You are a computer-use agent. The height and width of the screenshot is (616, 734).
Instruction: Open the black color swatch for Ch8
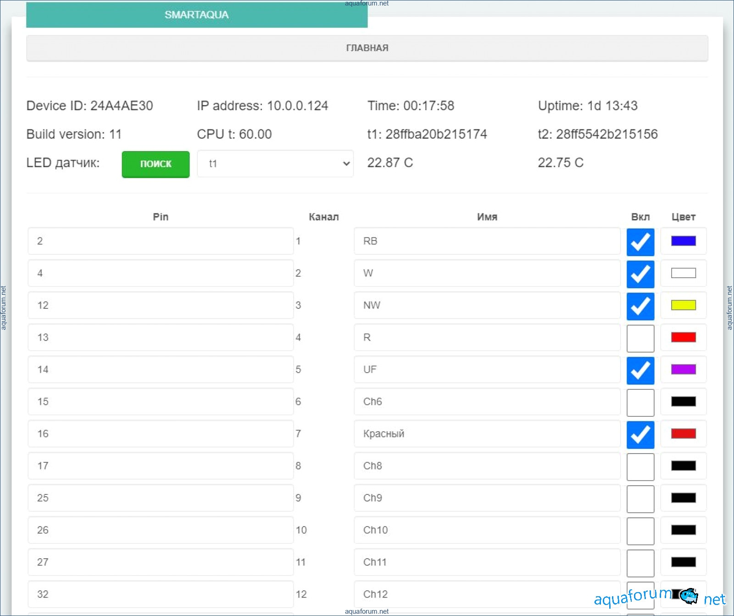[x=683, y=466]
